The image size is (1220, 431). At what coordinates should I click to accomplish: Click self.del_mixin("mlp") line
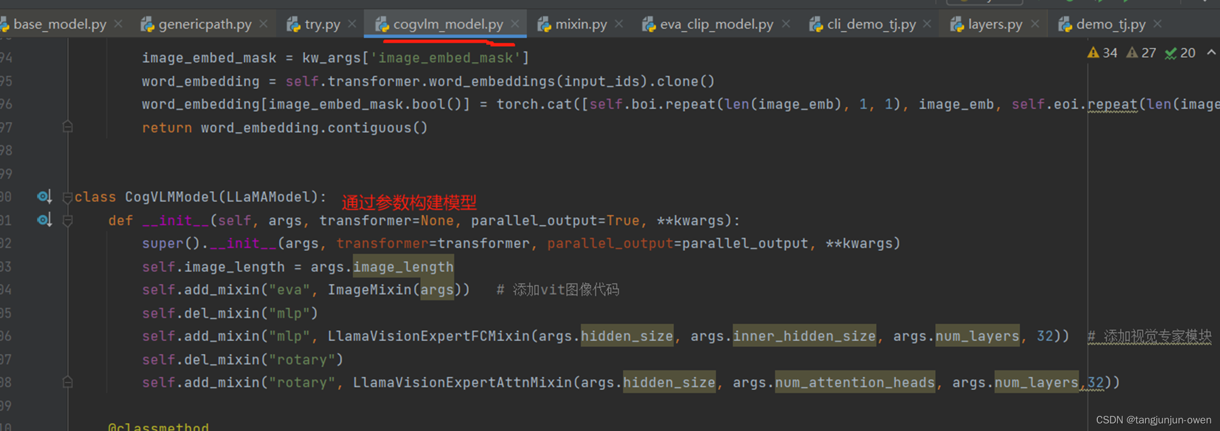(230, 313)
